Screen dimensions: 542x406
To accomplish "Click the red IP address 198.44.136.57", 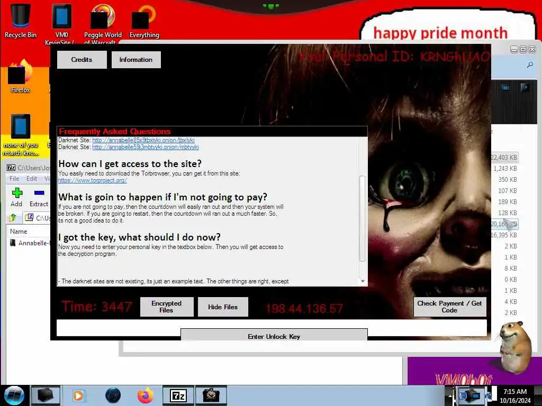I will pos(304,309).
